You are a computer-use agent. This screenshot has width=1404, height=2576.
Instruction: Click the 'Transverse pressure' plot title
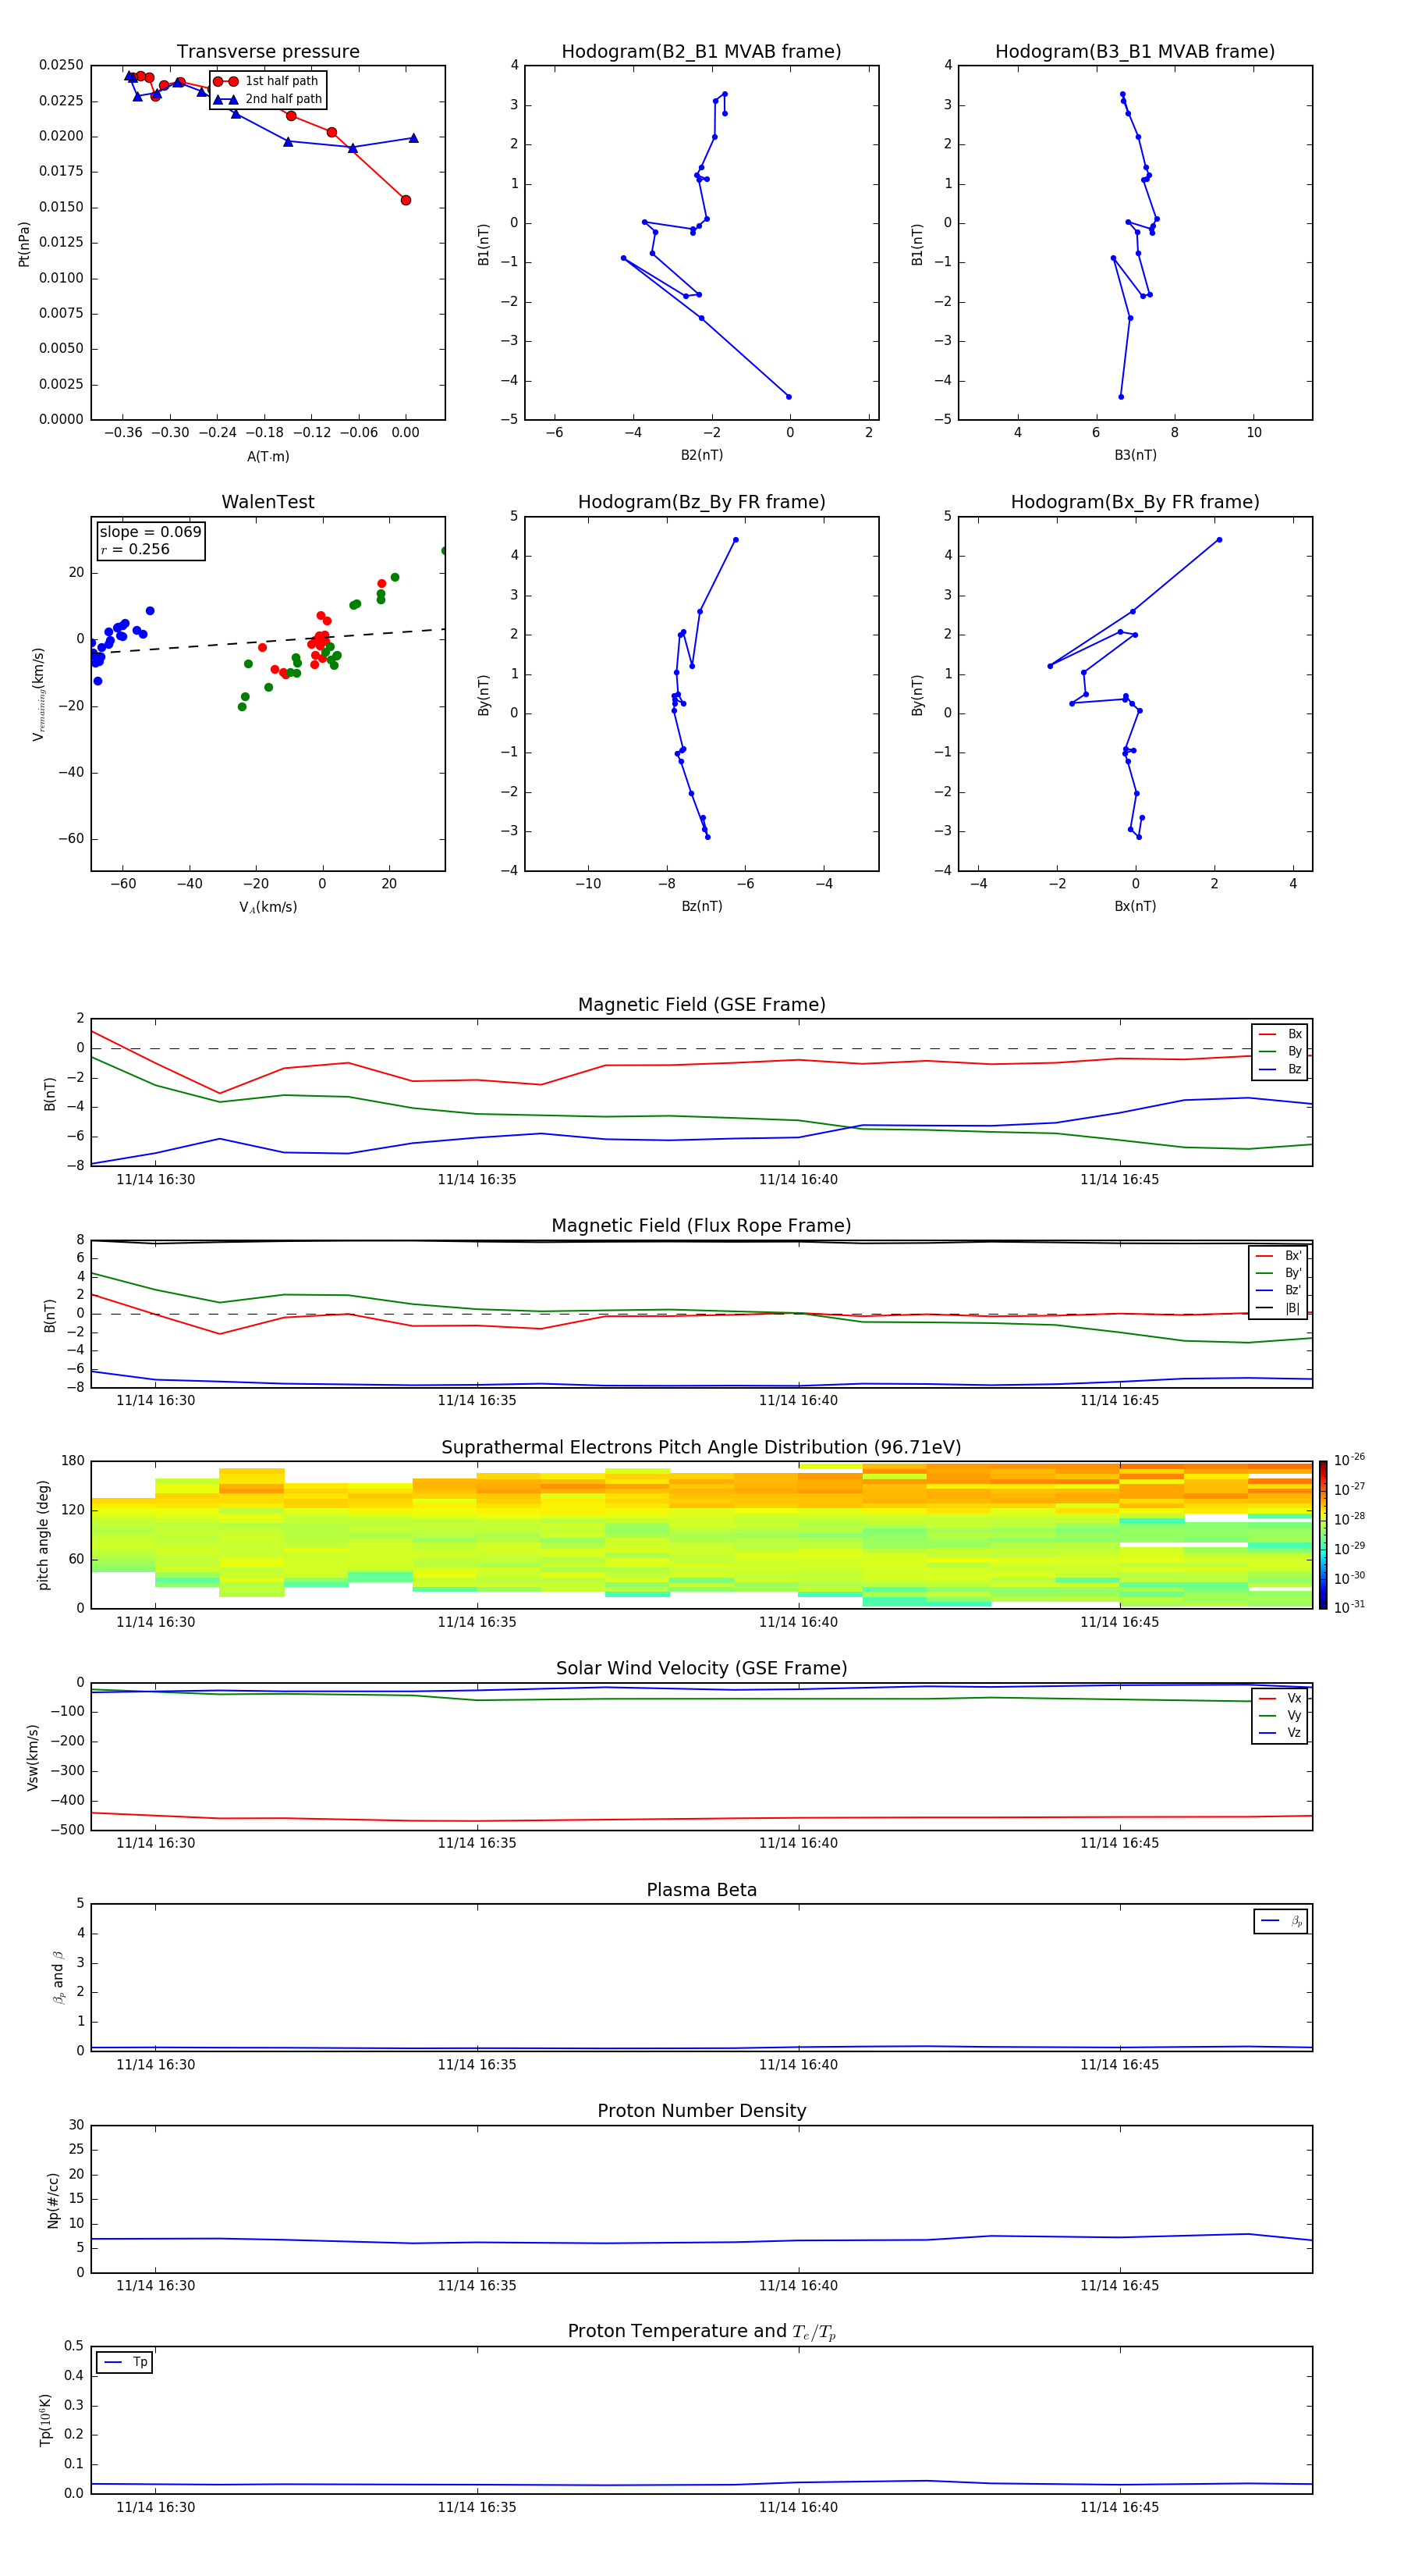[x=268, y=52]
